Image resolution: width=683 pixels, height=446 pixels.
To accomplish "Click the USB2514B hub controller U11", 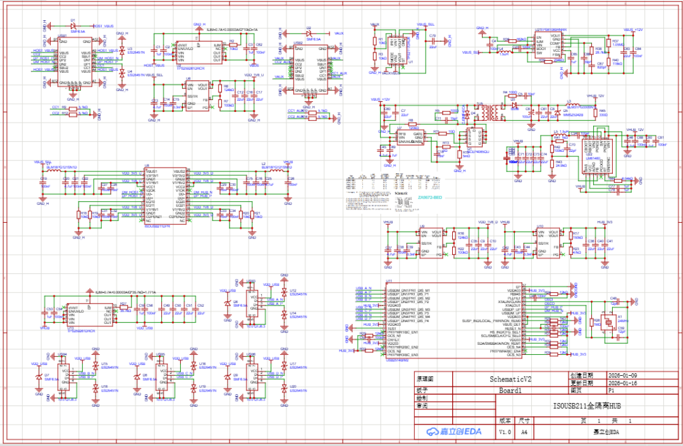I will pyautogui.click(x=453, y=321).
